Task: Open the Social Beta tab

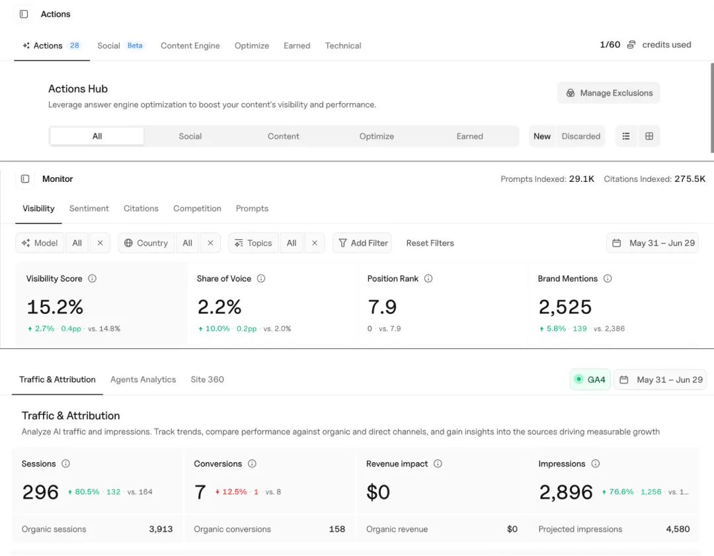Action: (x=121, y=46)
